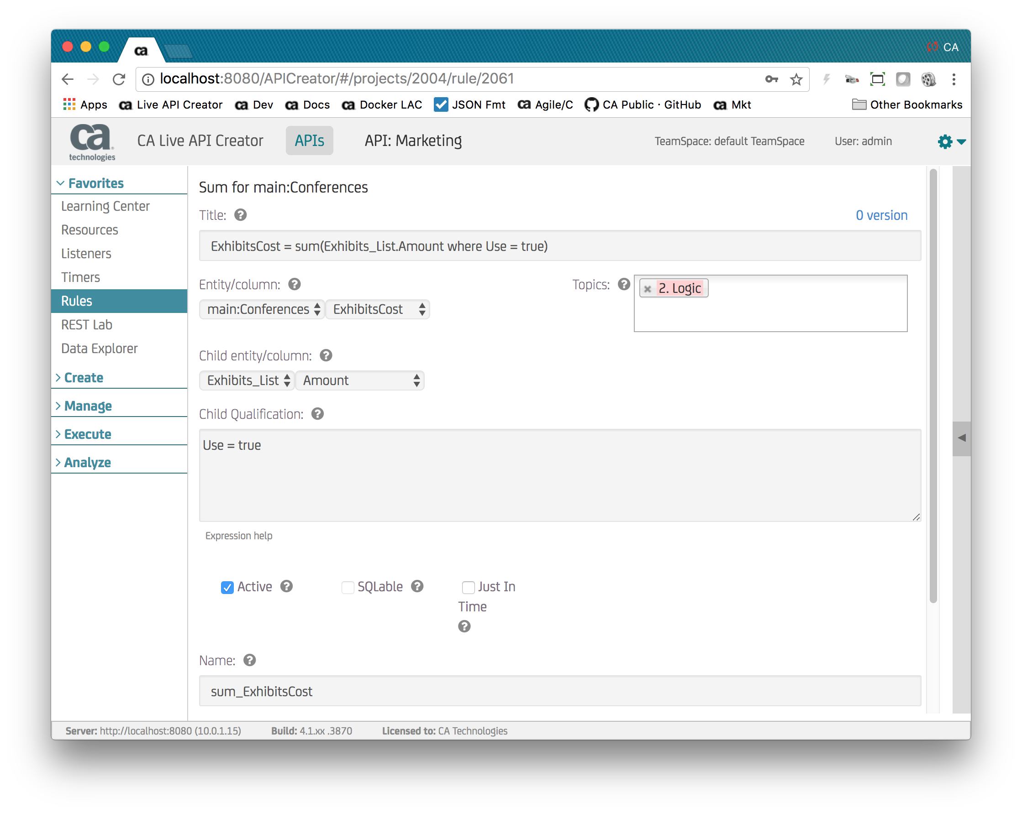Click help icon next to Child Qualification

click(317, 414)
